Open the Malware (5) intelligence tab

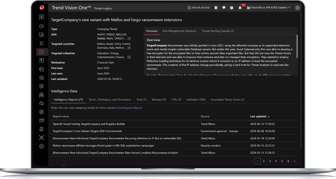[159, 99]
